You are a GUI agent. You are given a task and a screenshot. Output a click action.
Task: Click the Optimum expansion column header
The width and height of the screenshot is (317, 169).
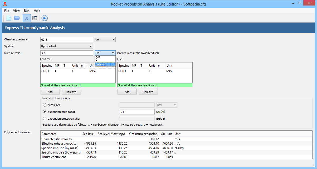coord(144,134)
